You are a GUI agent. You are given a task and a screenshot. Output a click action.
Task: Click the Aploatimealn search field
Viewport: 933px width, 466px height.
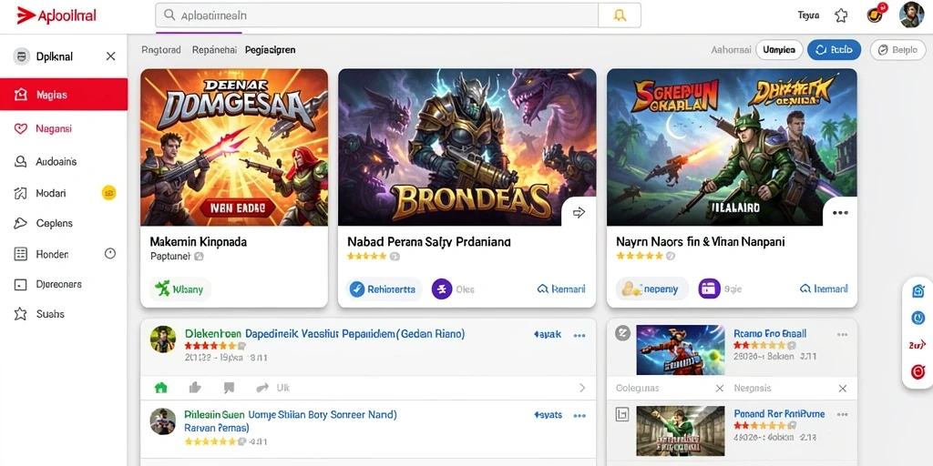pos(376,15)
